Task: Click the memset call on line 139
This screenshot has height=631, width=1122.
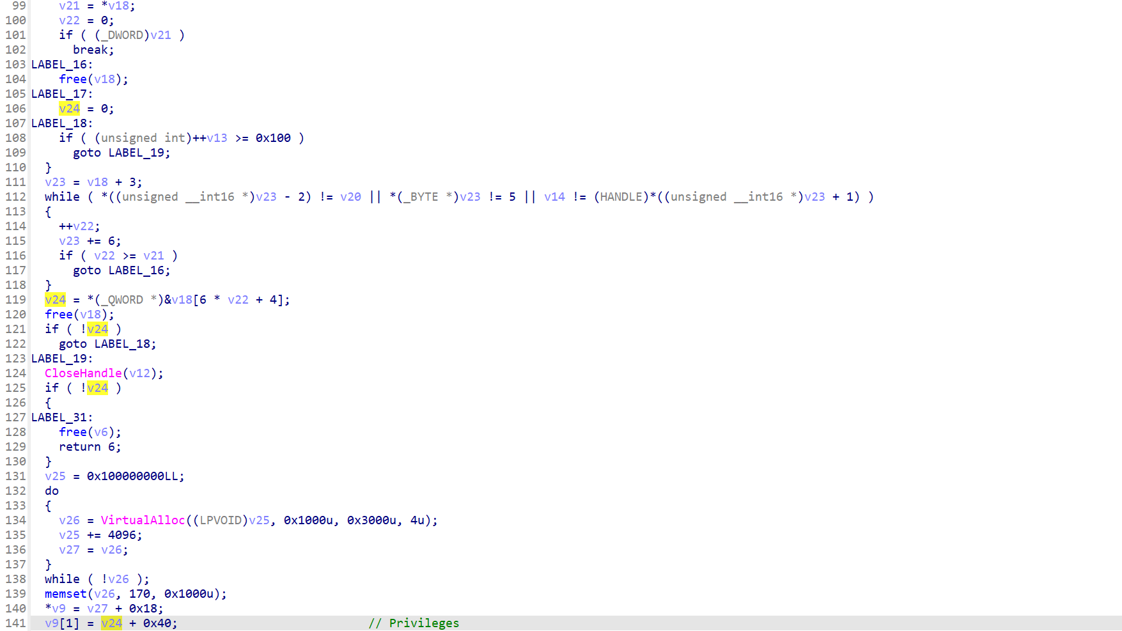Action: tap(65, 594)
